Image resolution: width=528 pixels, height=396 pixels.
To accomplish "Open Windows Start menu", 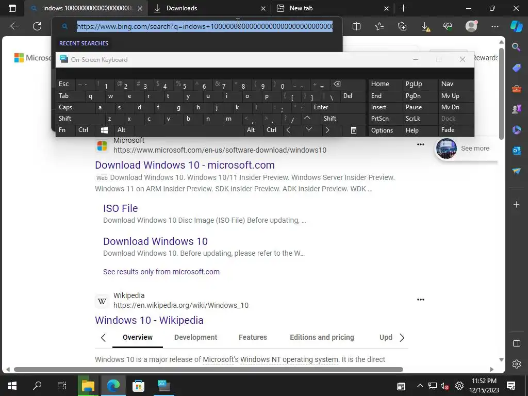I will [x=12, y=386].
